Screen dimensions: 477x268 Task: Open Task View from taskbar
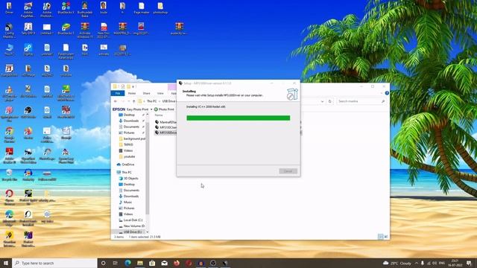[x=116, y=263]
